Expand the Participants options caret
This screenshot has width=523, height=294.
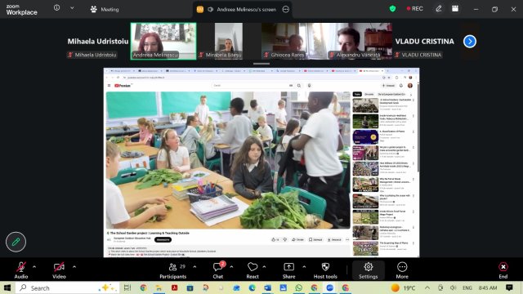pyautogui.click(x=194, y=267)
